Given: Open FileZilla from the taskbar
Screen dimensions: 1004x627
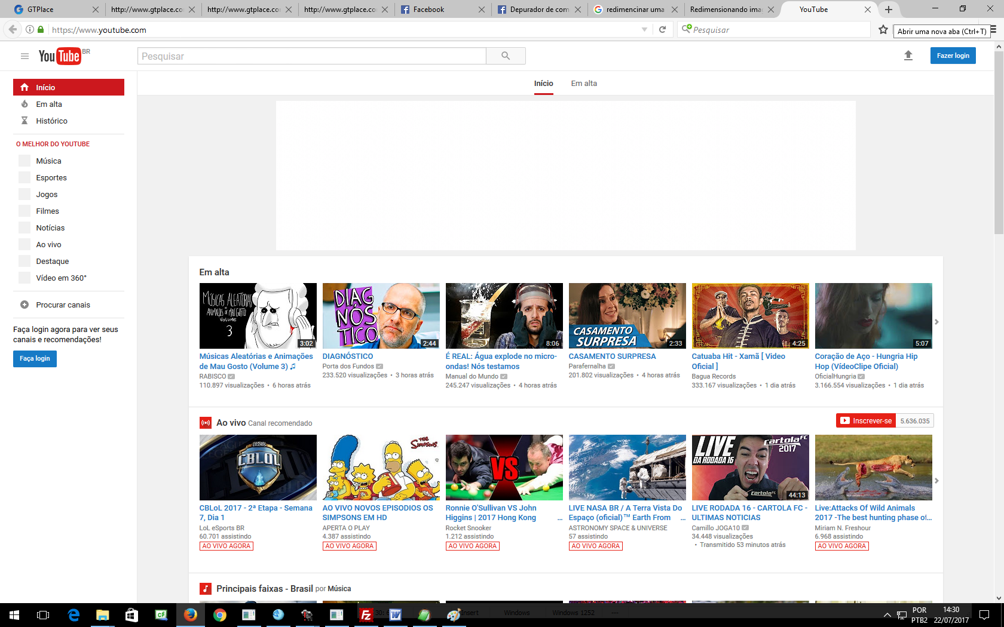Looking at the screenshot, I should [366, 614].
